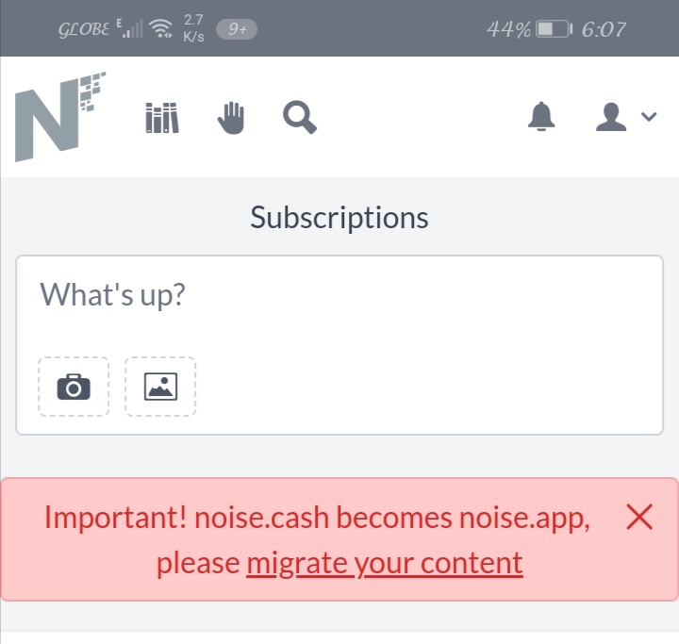Screen dimensions: 679x644
Task: Click the word "please" in the banner
Action: [x=198, y=564]
